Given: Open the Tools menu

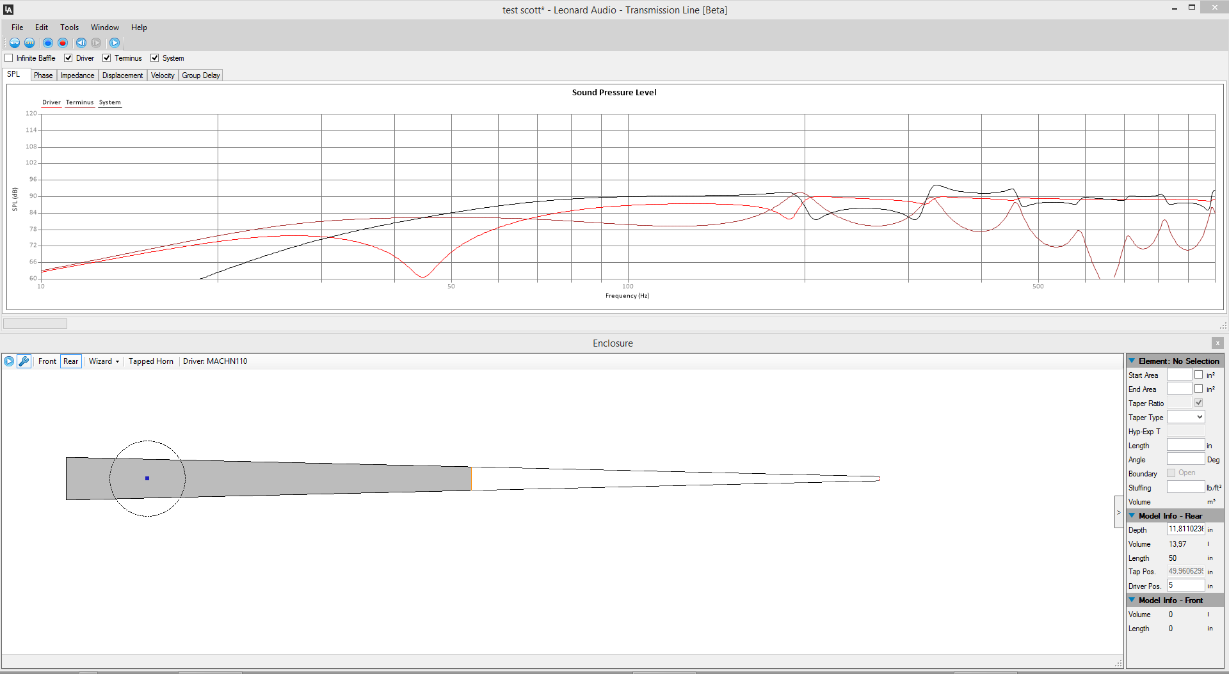Looking at the screenshot, I should pyautogui.click(x=70, y=27).
